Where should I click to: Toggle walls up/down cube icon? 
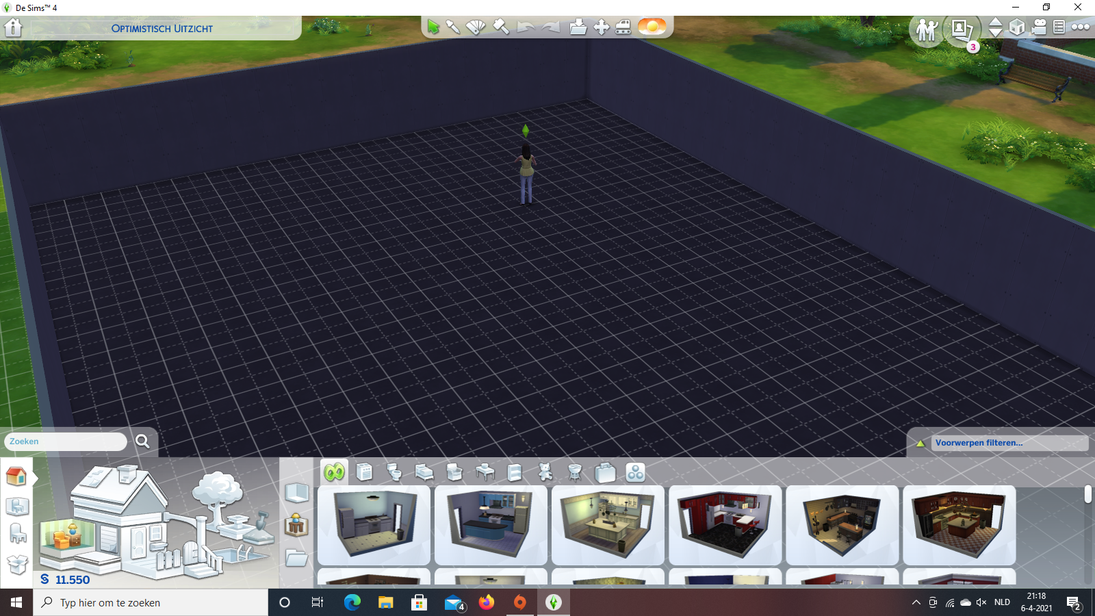click(1017, 27)
